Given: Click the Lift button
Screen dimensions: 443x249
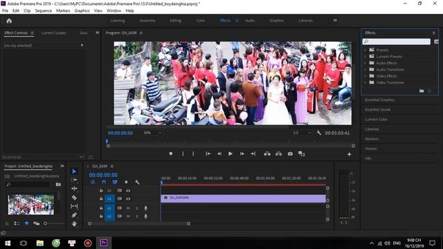Looking at the screenshot, I should pos(267,154).
